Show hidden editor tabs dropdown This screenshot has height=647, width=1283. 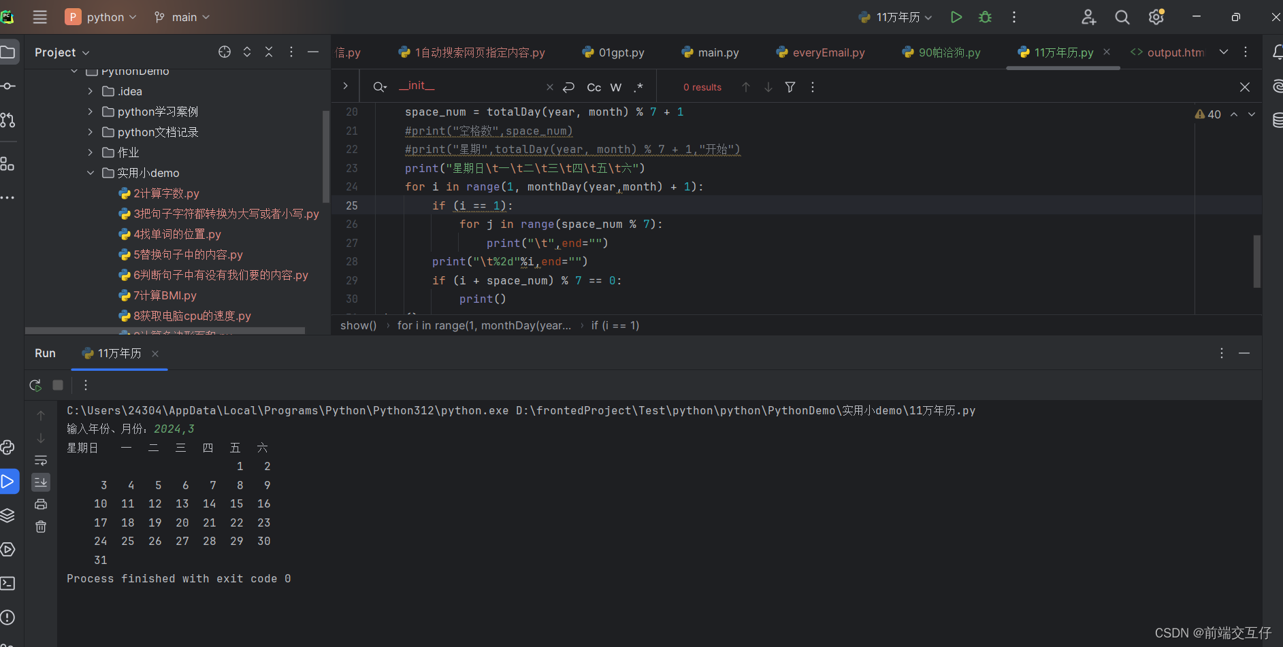[1224, 52]
